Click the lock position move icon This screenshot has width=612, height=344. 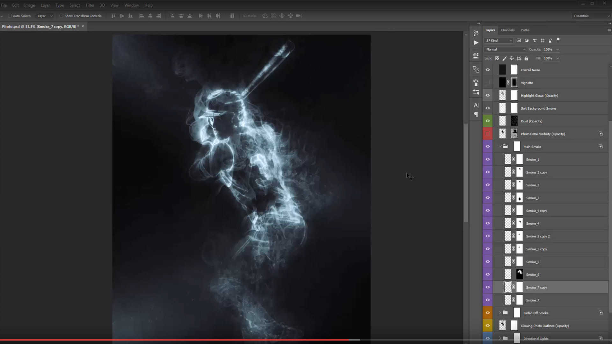click(512, 58)
